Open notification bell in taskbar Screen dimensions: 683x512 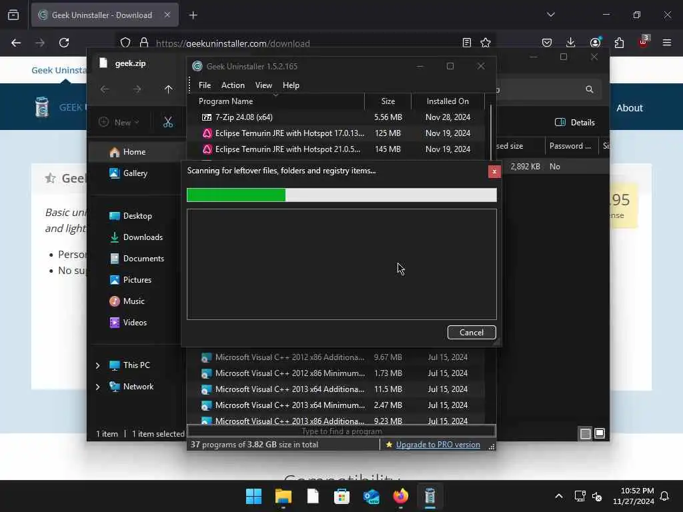pyautogui.click(x=664, y=496)
